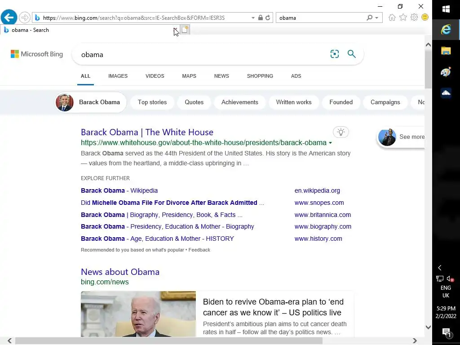Open the 'News about Obama' heading link
This screenshot has width=460, height=345.
(120, 272)
